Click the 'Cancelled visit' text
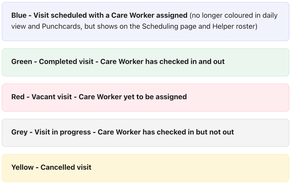Viewport: 292px width, 185px height. point(66,167)
